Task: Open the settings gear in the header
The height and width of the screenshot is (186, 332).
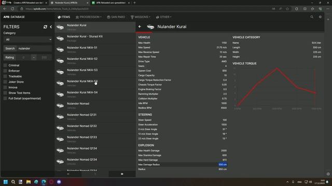Action: tap(320, 17)
